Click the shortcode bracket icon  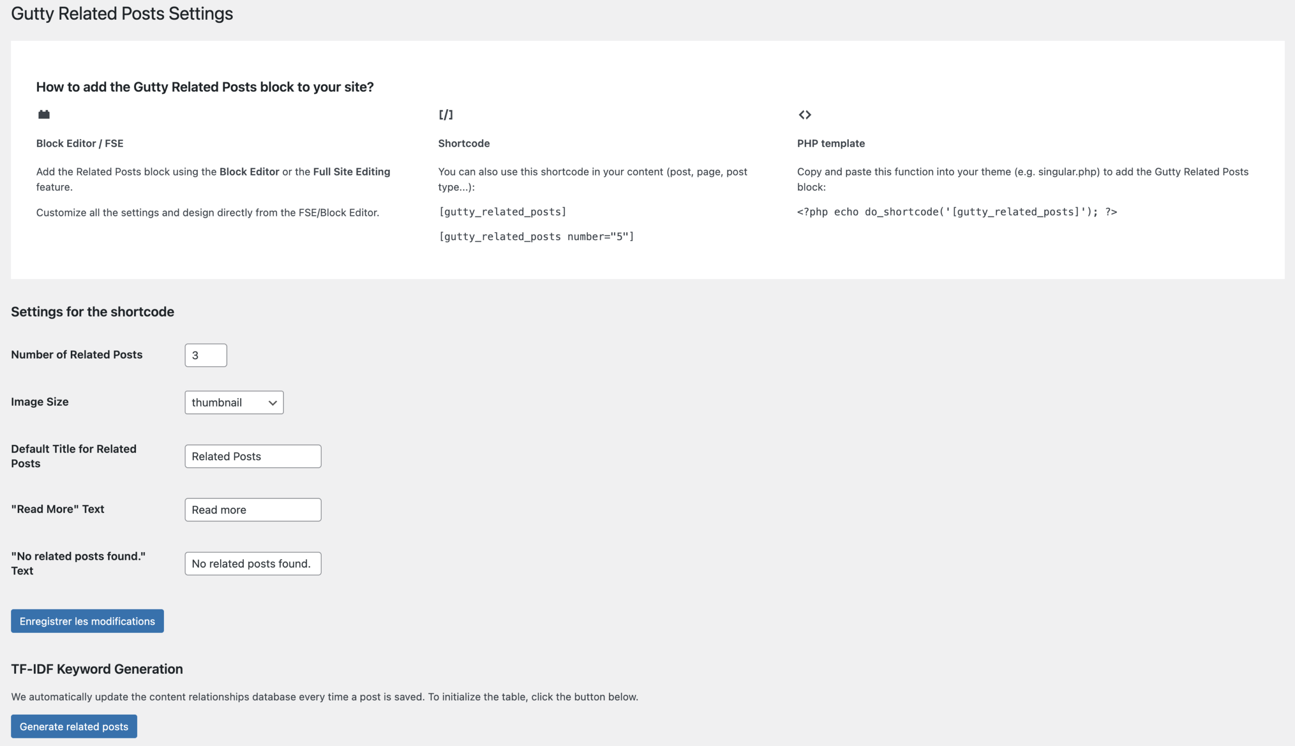tap(446, 114)
